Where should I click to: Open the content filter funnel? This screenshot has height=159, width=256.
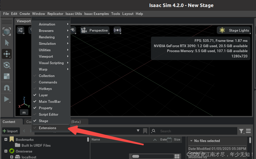click(x=241, y=131)
